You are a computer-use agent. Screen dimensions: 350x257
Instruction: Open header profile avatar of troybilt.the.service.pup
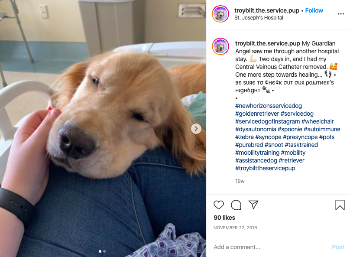220,14
